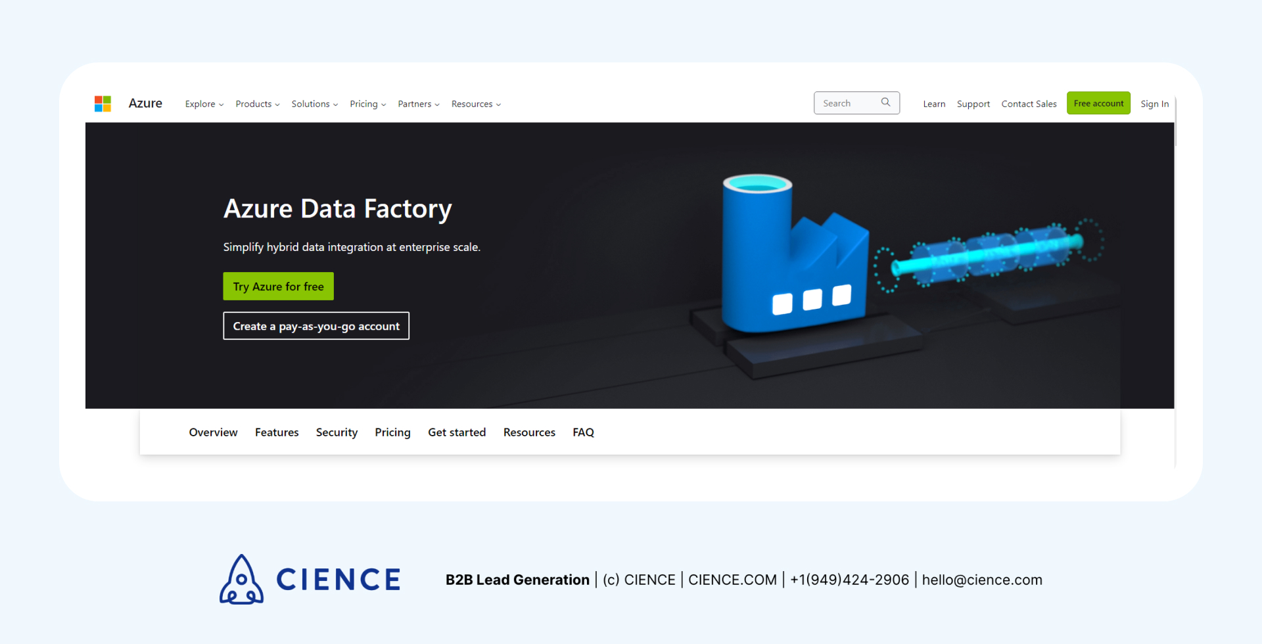Sign in to Azure
Image resolution: width=1262 pixels, height=644 pixels.
click(x=1154, y=104)
